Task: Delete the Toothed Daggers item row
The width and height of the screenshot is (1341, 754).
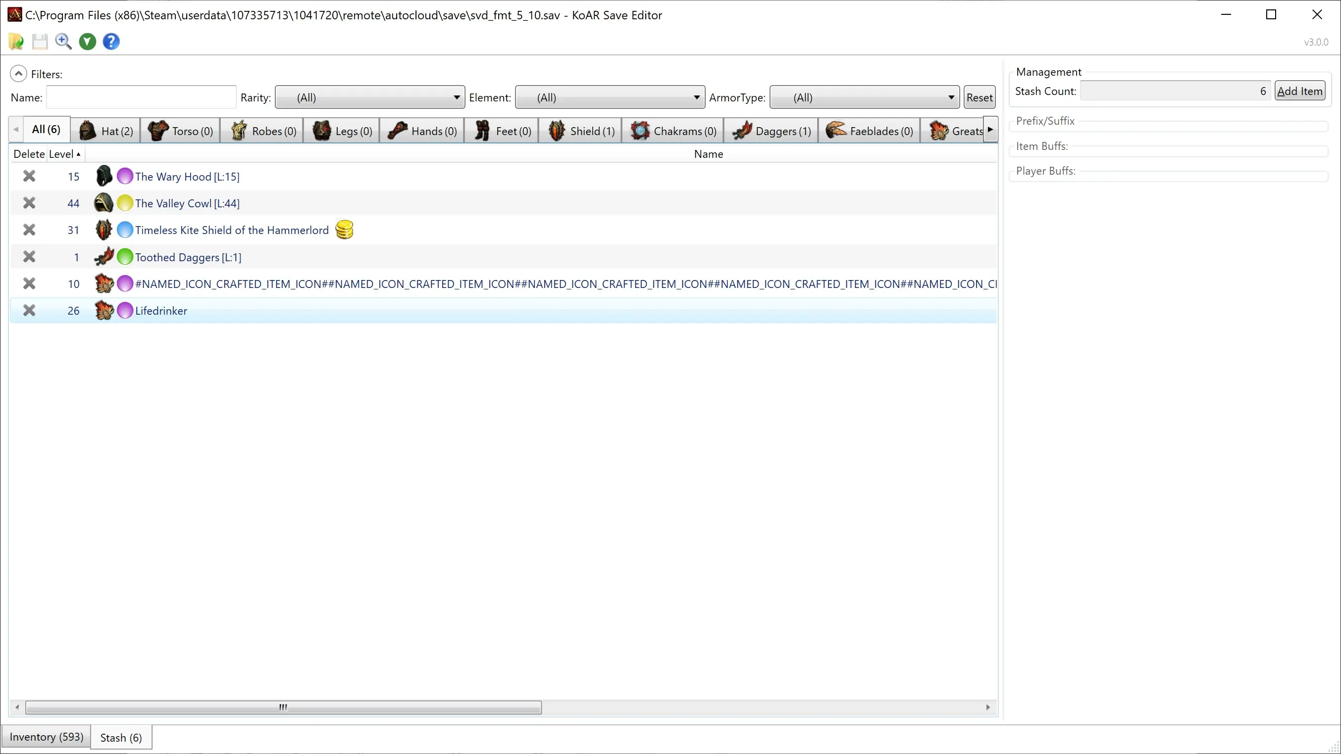Action: [x=29, y=256]
